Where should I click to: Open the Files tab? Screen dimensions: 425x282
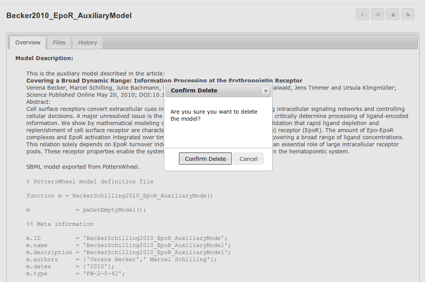(59, 42)
